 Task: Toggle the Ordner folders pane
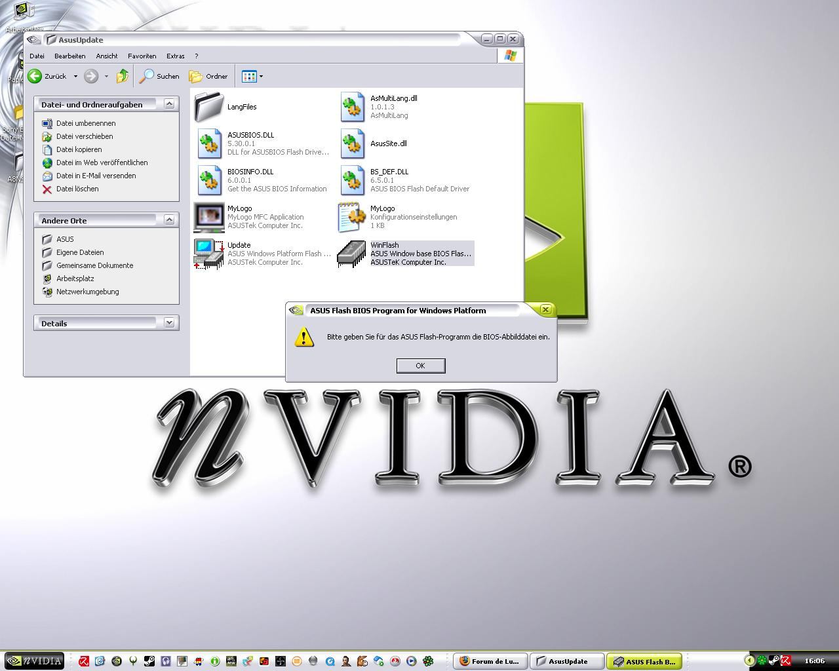(208, 76)
